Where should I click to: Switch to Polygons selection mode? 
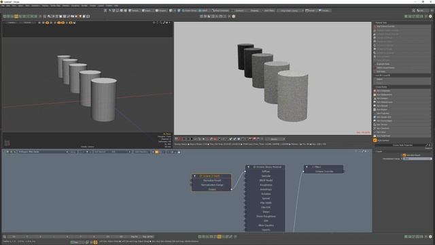point(161,11)
